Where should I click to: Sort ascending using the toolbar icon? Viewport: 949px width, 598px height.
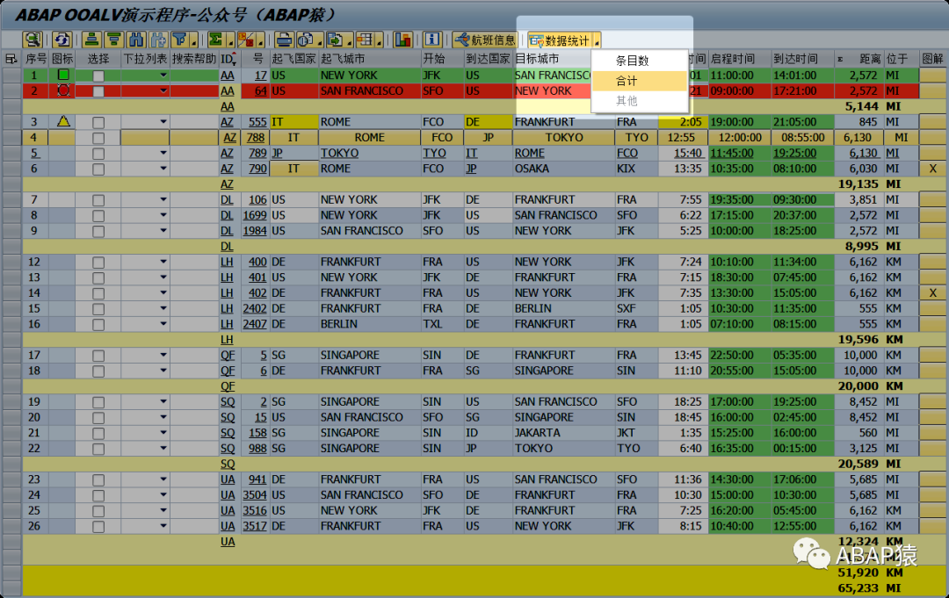coord(92,40)
